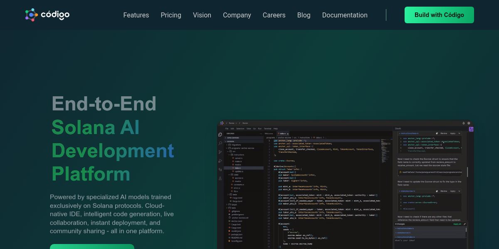Image resolution: width=499 pixels, height=249 pixels.
Task: Visit the Vision page
Action: pyautogui.click(x=202, y=15)
